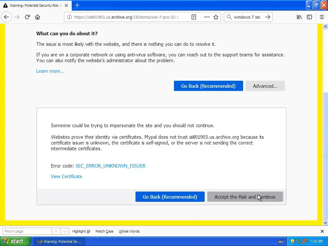The width and height of the screenshot is (328, 246).
Task: Click the Back navigation arrow
Action: (x=6, y=17)
